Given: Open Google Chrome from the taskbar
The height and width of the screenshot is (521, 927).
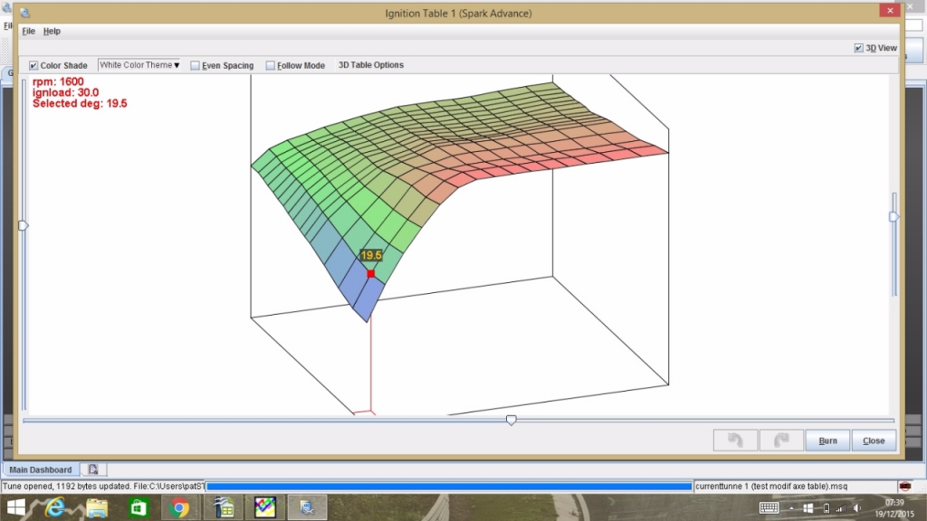Looking at the screenshot, I should coord(179,507).
